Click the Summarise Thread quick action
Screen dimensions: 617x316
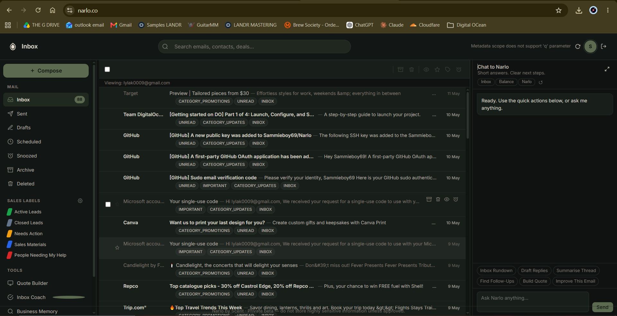[576, 271]
